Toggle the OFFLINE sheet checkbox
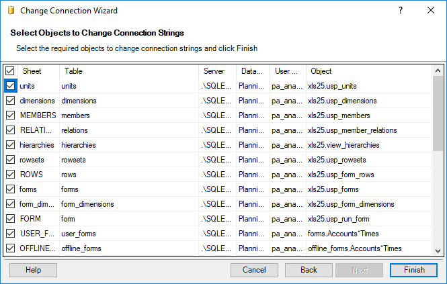Screen dimensions: 447x284 point(11,248)
